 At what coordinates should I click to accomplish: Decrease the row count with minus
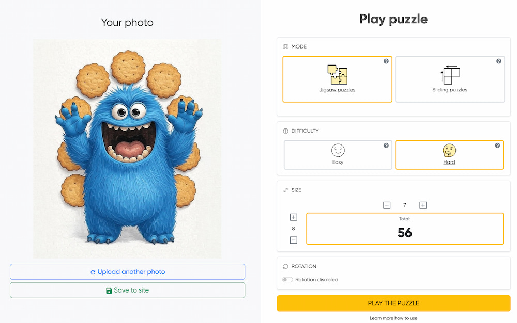tap(294, 240)
